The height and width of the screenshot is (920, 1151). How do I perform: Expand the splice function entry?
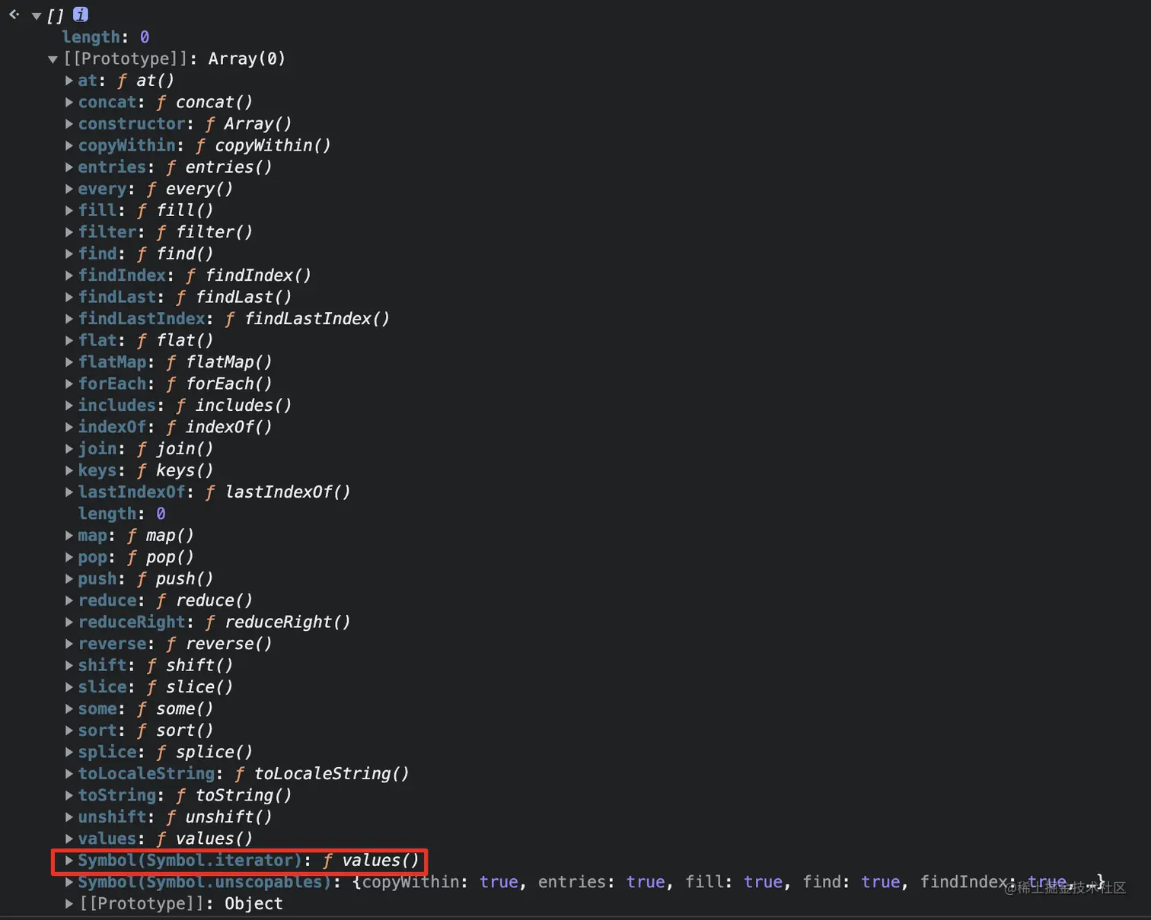69,752
